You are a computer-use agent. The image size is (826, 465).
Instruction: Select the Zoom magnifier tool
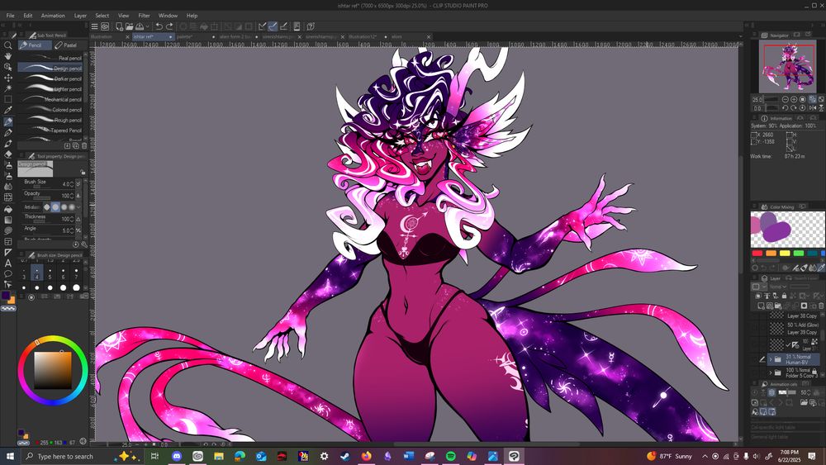pos(8,45)
